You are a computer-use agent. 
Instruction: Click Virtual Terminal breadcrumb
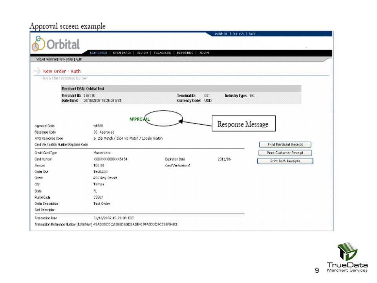[x=46, y=59]
